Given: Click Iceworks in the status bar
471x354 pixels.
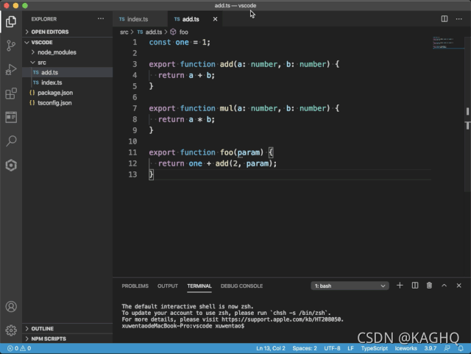Looking at the screenshot, I should [406, 348].
